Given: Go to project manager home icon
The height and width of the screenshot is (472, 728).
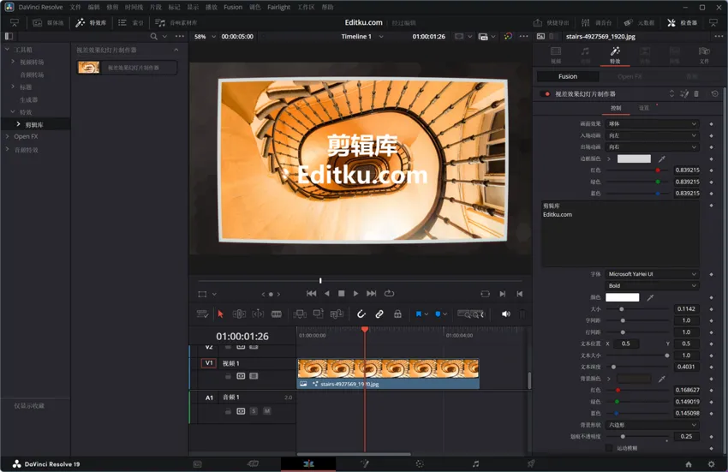Looking at the screenshot, I should [x=689, y=464].
